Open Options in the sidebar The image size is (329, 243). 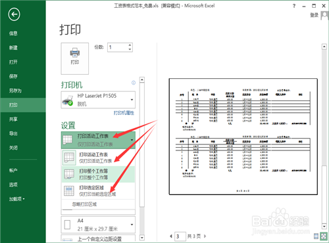13,185
